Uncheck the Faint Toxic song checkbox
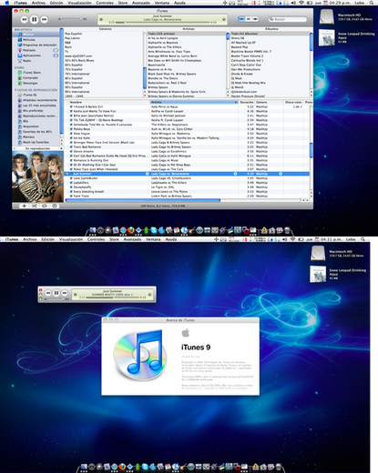The height and width of the screenshot is (473, 378). click(71, 196)
